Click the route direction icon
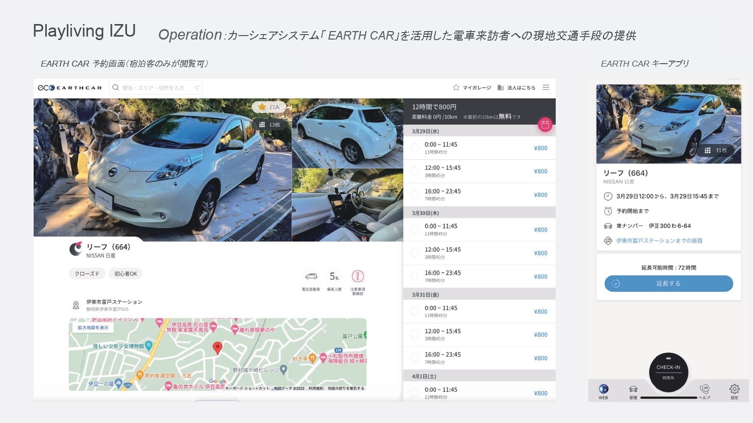 (608, 241)
